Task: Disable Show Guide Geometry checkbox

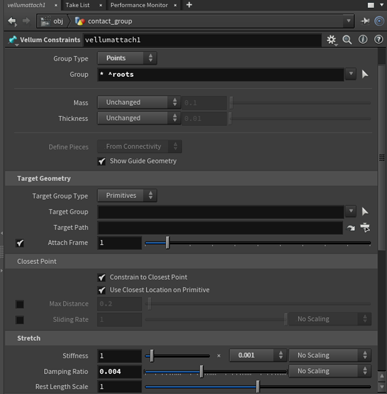Action: coord(102,161)
